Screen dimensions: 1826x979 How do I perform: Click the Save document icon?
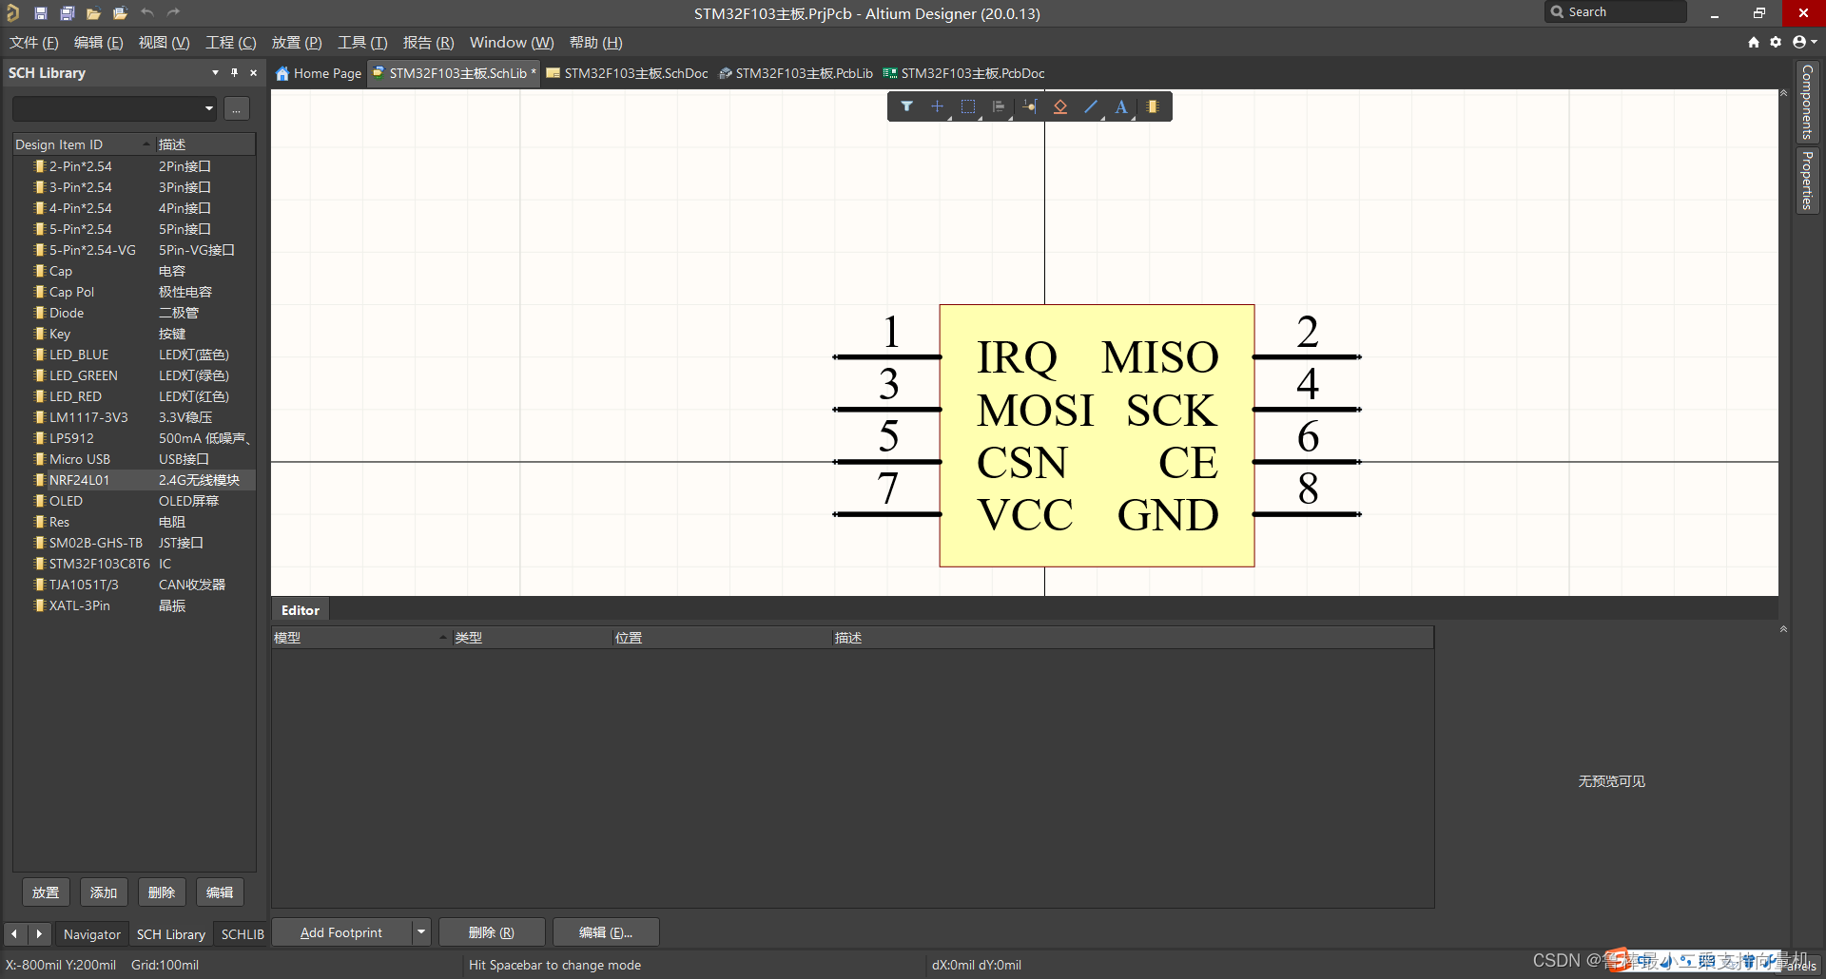tap(41, 13)
